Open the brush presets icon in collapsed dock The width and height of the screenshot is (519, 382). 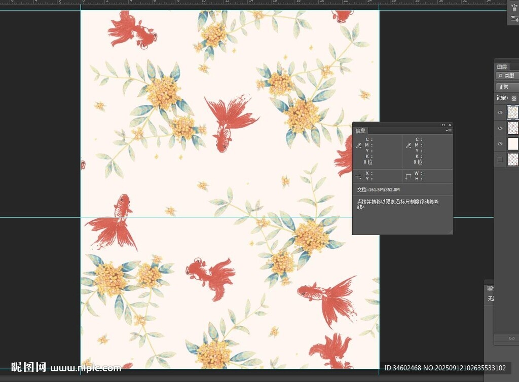tap(514, 8)
